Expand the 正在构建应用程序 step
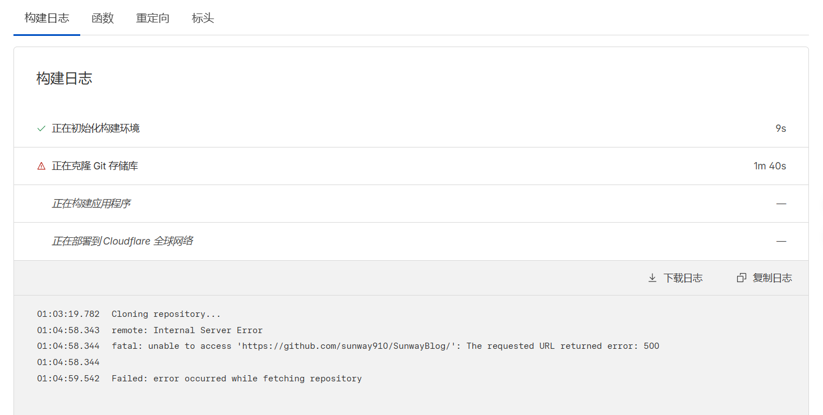 tap(91, 204)
